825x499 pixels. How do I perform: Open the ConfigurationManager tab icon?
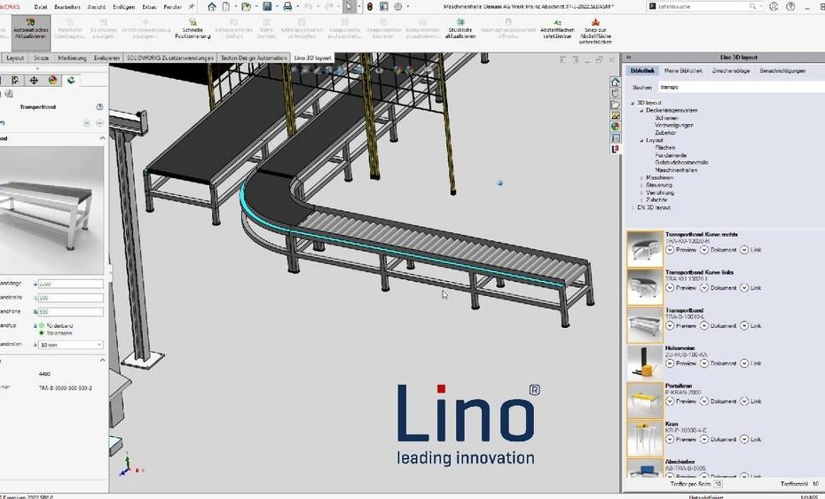coord(15,80)
